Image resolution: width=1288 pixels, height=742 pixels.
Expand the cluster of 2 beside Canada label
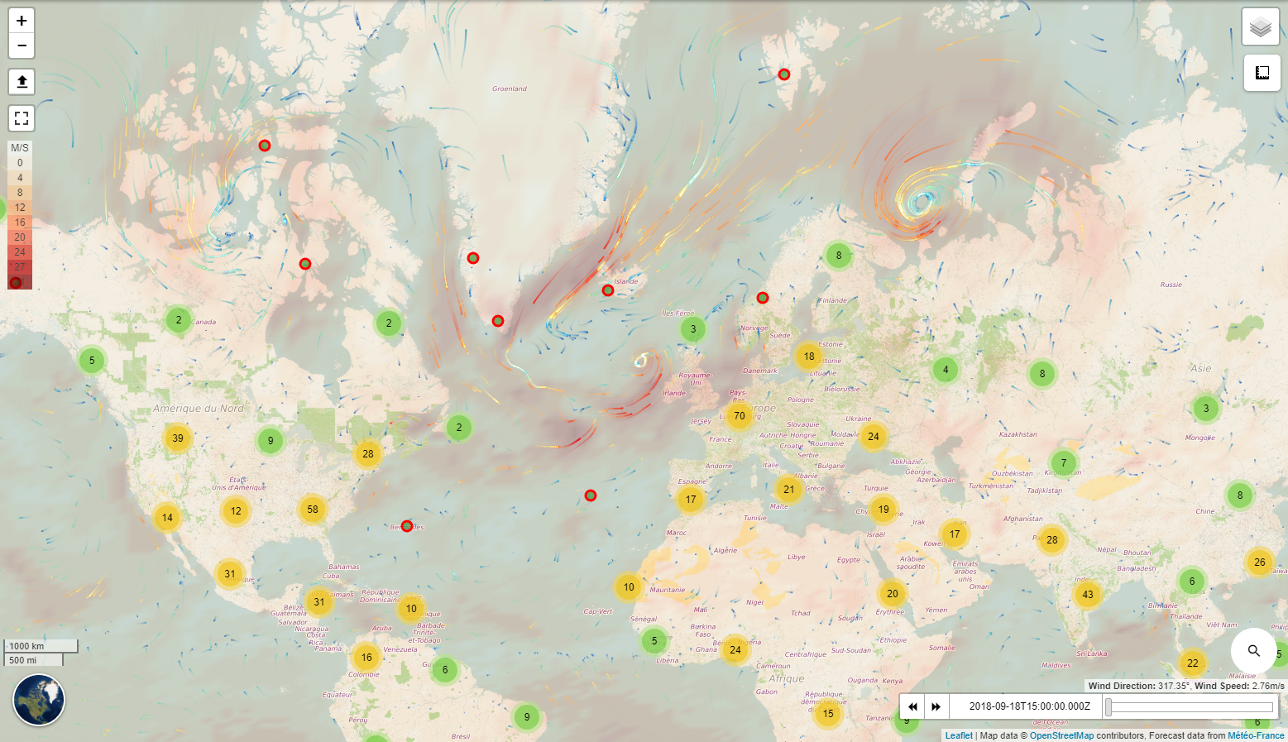[179, 320]
